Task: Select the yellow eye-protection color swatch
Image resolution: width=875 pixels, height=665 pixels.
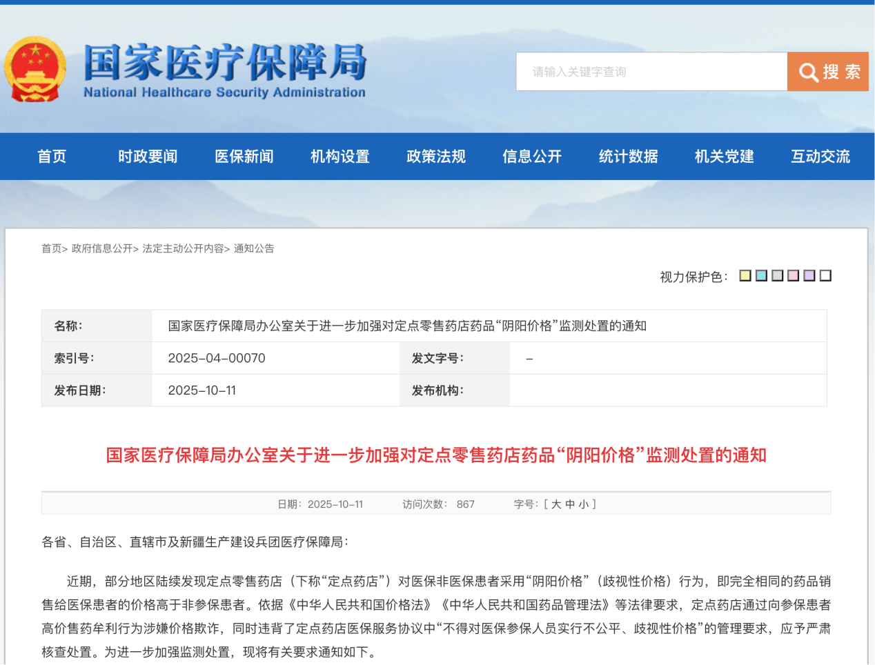Action: [x=745, y=276]
